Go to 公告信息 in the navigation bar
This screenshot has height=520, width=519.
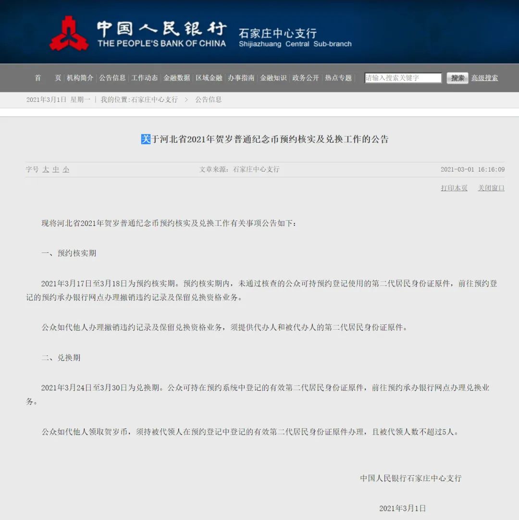(112, 78)
